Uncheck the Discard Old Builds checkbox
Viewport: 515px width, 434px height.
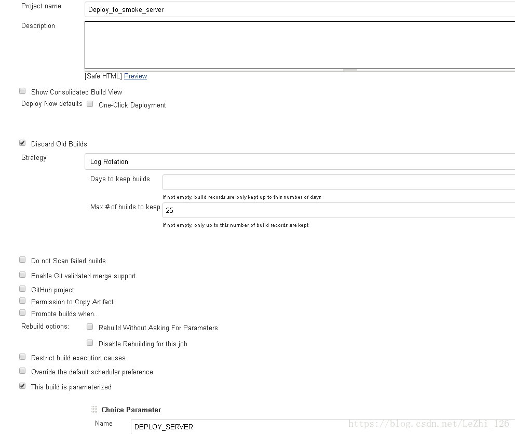pyautogui.click(x=22, y=143)
